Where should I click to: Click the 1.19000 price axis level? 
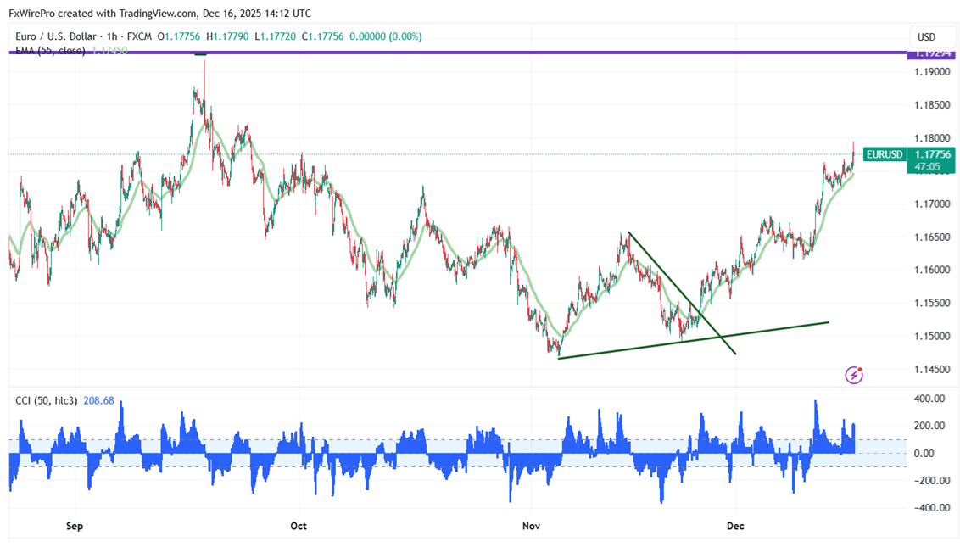[x=932, y=72]
